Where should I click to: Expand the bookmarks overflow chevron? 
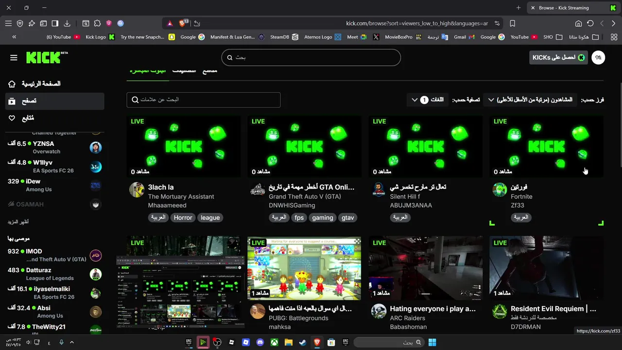(14, 37)
